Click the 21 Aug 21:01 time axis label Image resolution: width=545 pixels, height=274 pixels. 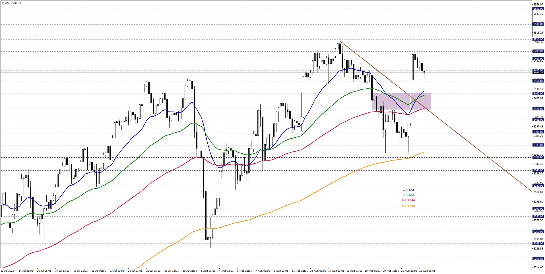[x=409, y=271]
